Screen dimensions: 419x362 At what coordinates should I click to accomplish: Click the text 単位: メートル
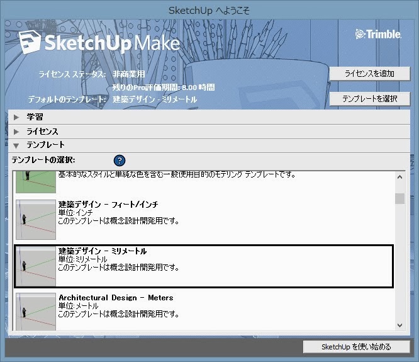click(79, 306)
